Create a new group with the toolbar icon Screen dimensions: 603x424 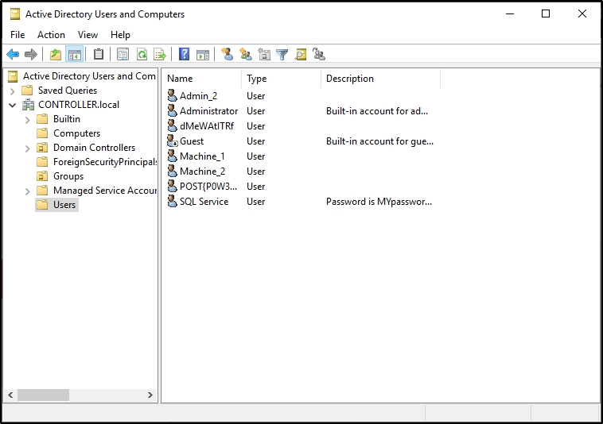pos(246,55)
